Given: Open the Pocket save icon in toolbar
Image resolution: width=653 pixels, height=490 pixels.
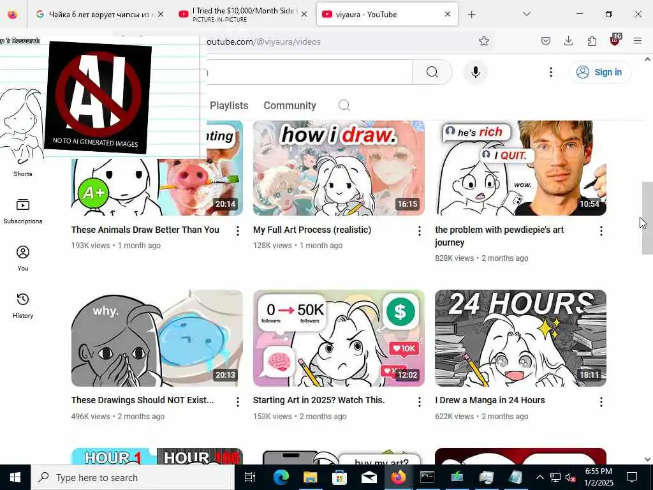Looking at the screenshot, I should click(x=546, y=41).
